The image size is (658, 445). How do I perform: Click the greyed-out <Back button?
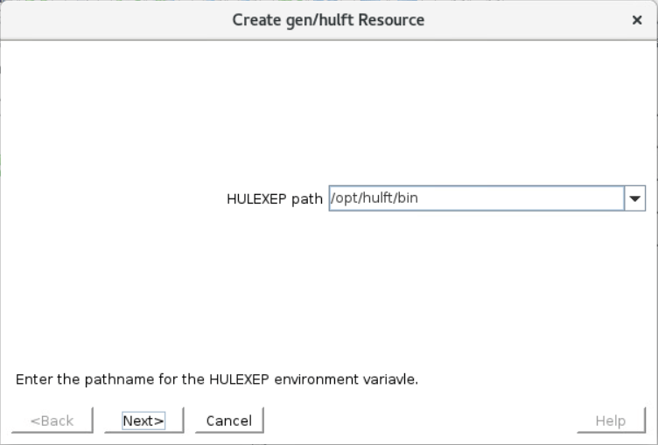click(x=52, y=421)
